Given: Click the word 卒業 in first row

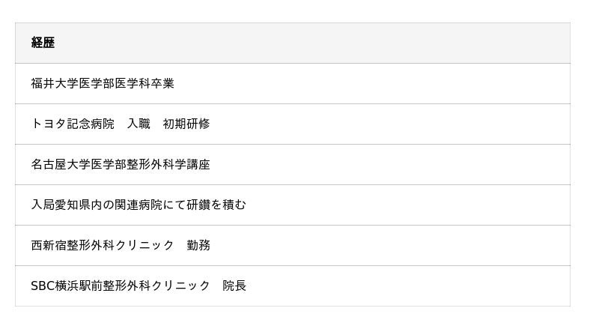Looking at the screenshot, I should point(162,83).
